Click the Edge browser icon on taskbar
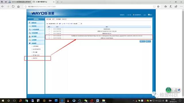184x103 pixels. pos(62,100)
